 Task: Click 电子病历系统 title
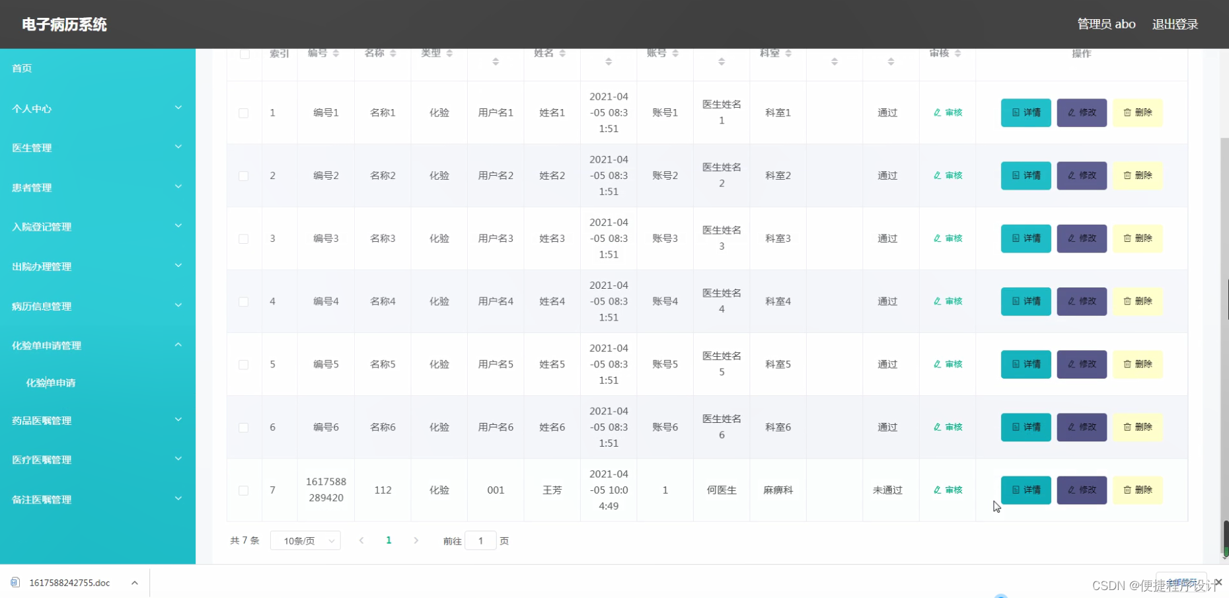[64, 24]
